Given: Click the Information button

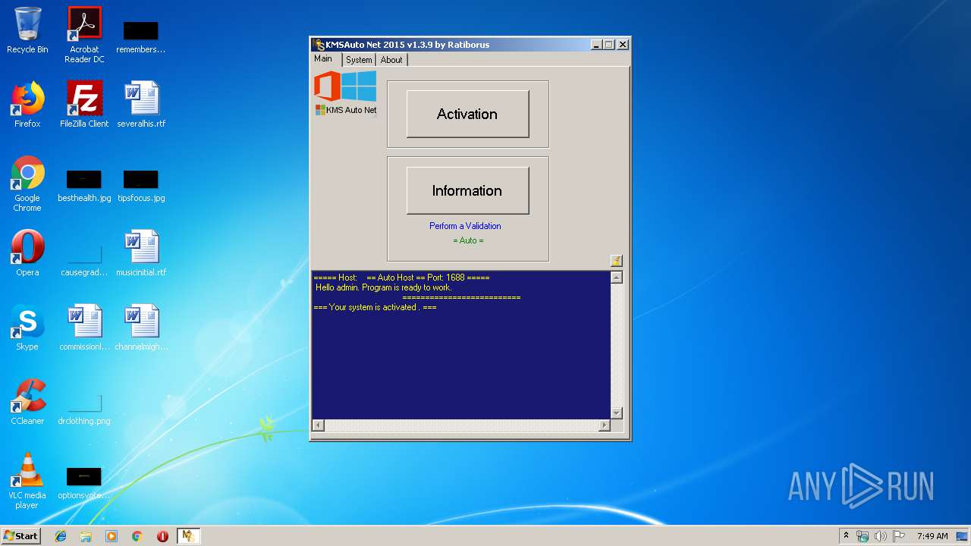Looking at the screenshot, I should (467, 190).
